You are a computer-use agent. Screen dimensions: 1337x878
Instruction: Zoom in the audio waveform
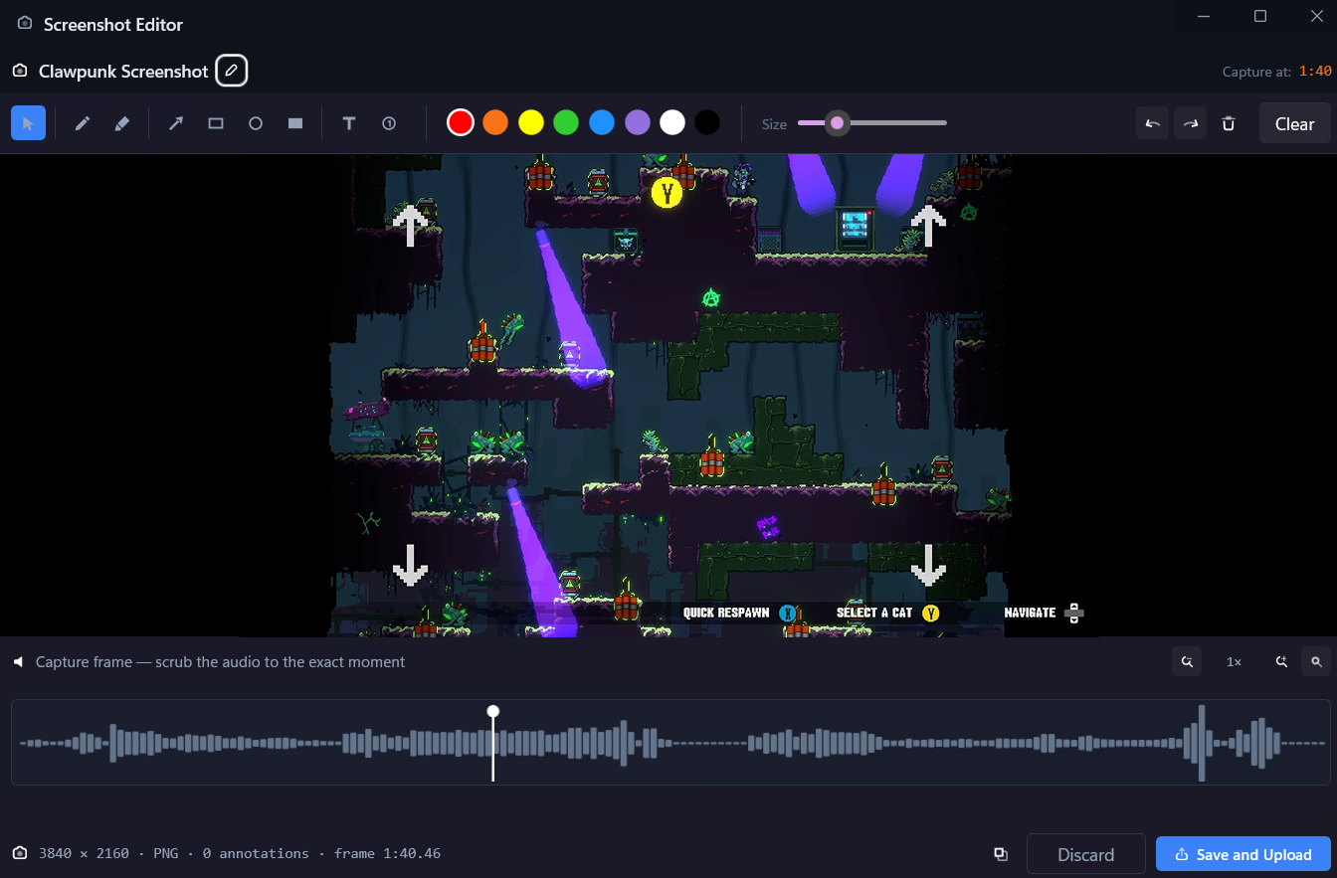coord(1281,661)
